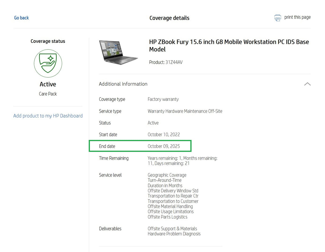The height and width of the screenshot is (252, 325).
Task: Click the Active shield badge under Coverage status
Action: pos(48,63)
